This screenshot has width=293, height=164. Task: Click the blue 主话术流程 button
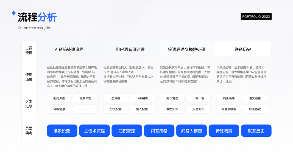[x=94, y=131]
